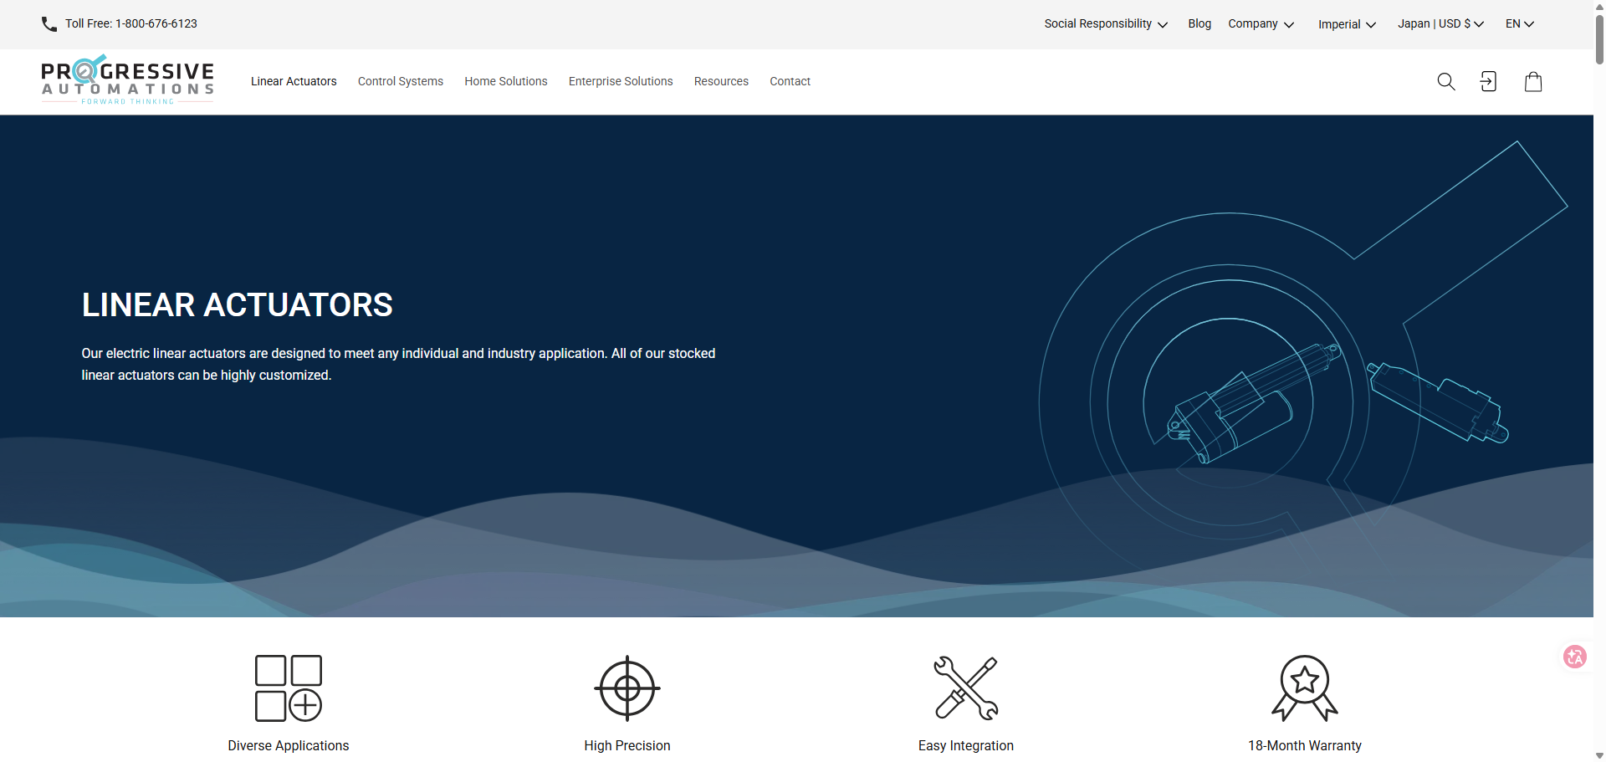This screenshot has height=762, width=1606.
Task: Open the Linear Actuators menu
Action: click(294, 81)
